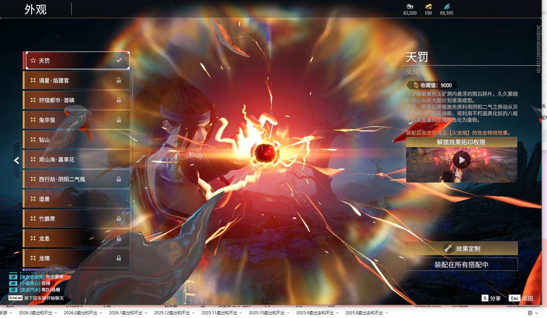Click the 62,020 currency icon
Screen dimensions: 547x318
pyautogui.click(x=410, y=6)
